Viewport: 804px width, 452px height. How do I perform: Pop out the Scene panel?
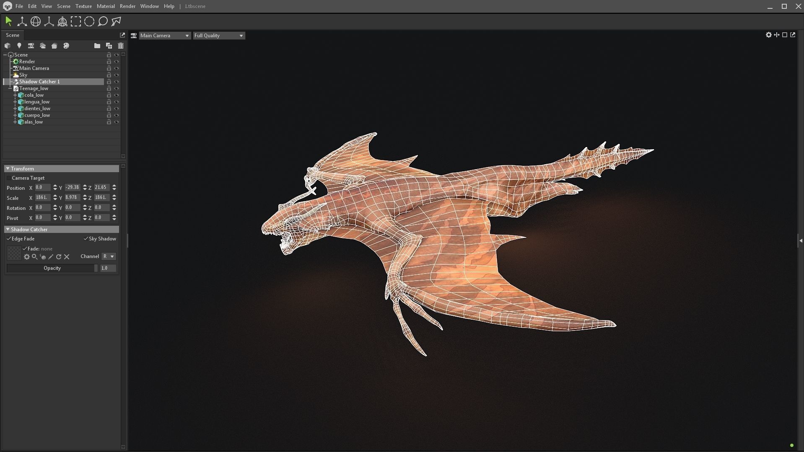(x=122, y=35)
